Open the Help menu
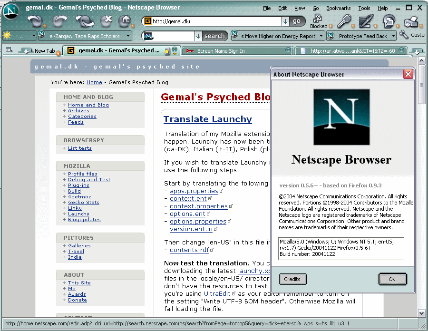This screenshot has width=428, height=331. click(x=383, y=8)
